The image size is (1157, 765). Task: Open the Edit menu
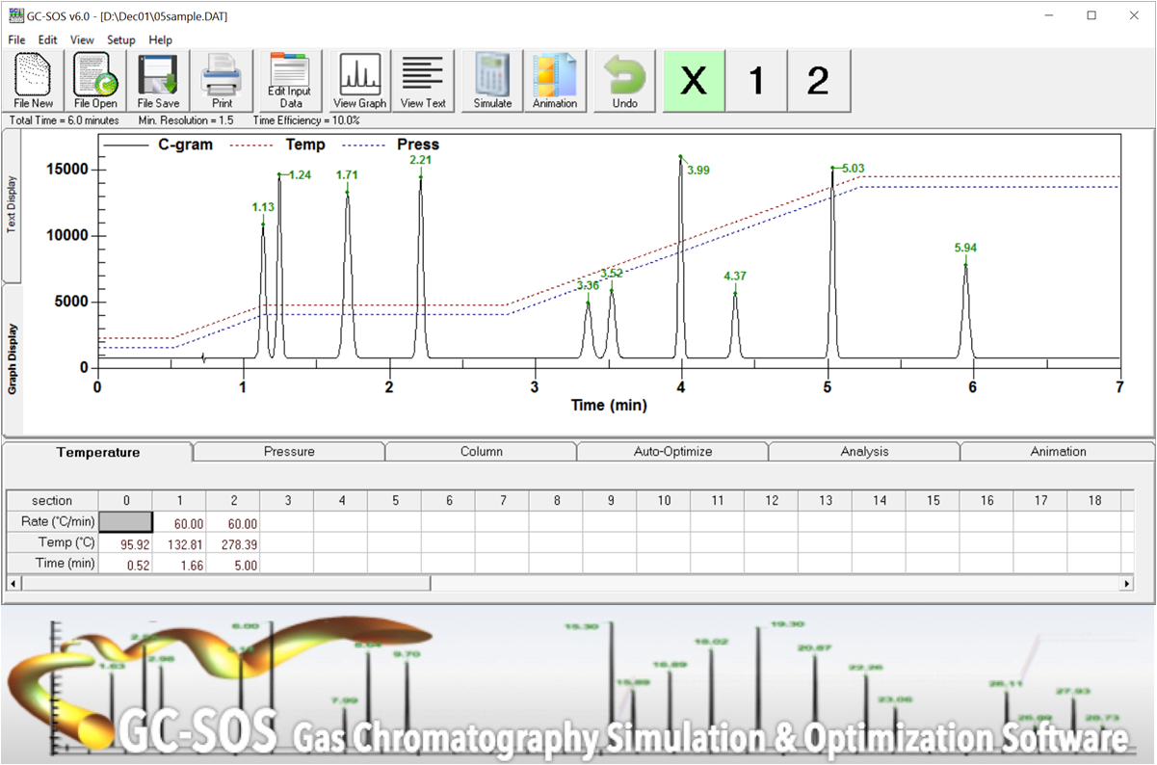click(48, 40)
